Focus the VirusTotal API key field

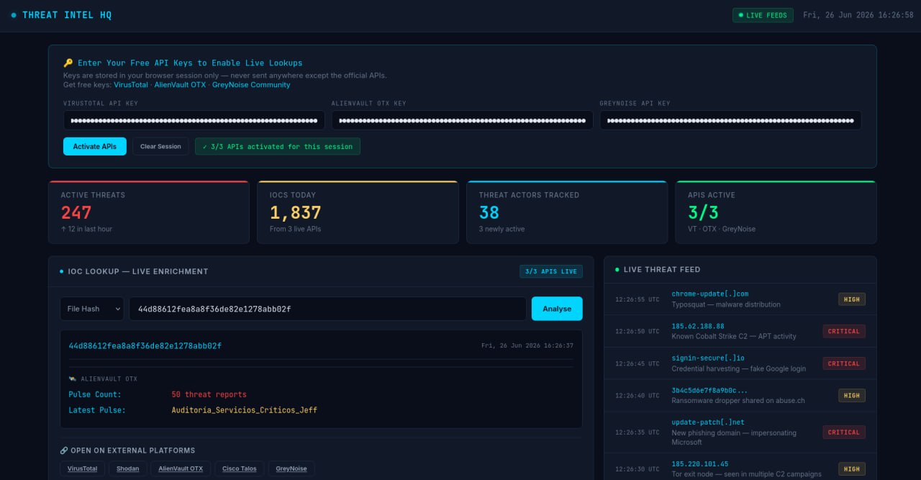pos(194,120)
